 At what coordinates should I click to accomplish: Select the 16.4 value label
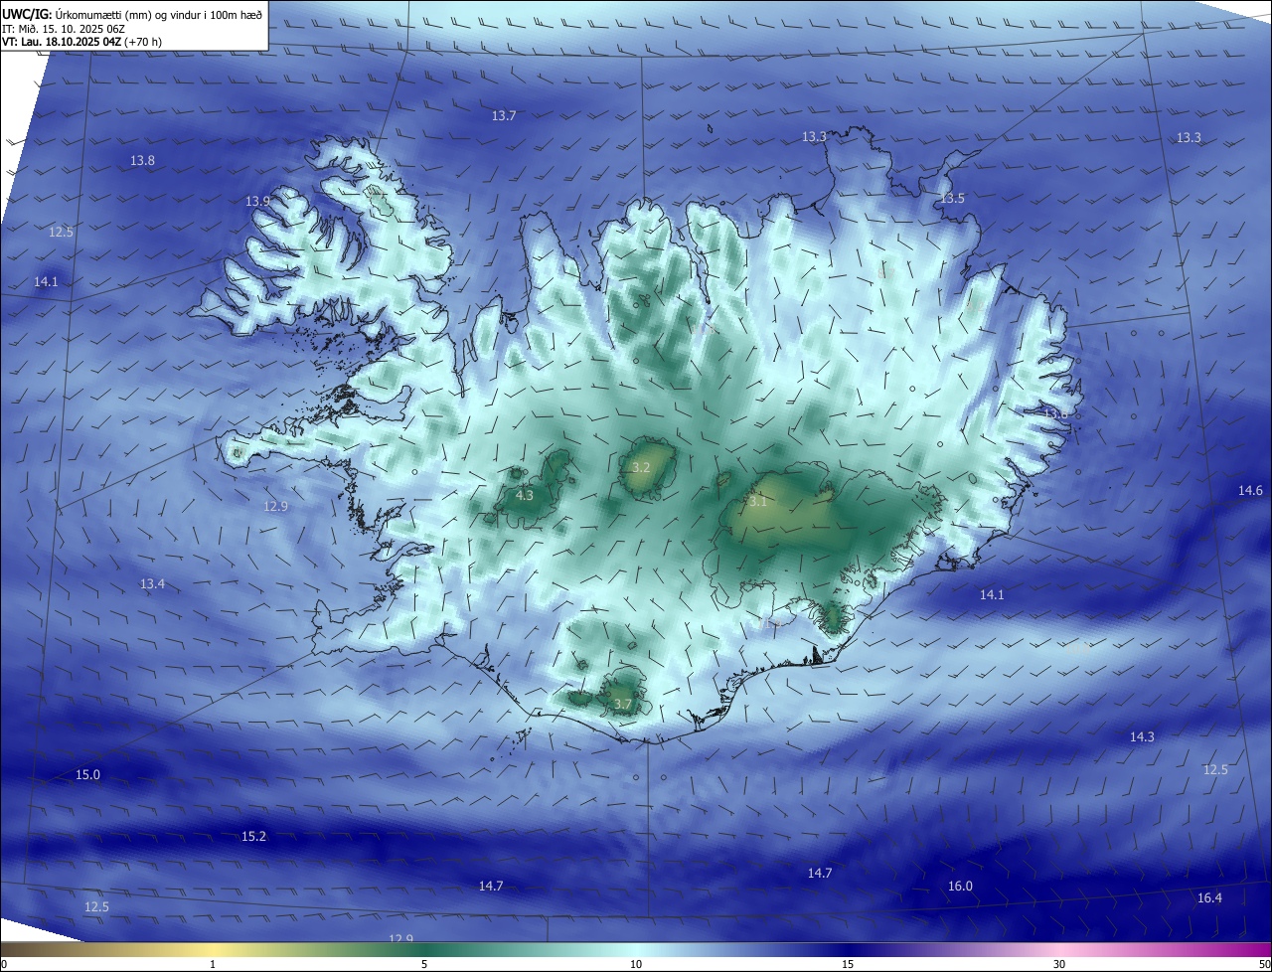1208,898
